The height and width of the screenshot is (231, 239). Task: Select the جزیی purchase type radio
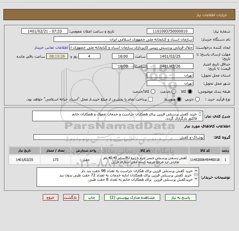197,99
